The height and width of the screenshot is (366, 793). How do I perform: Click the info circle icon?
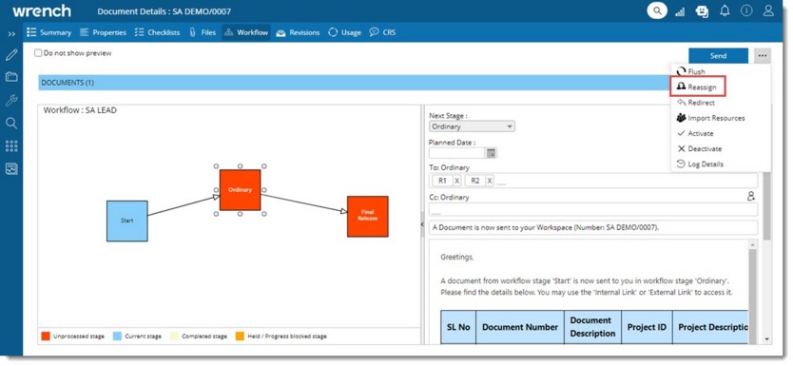point(746,10)
